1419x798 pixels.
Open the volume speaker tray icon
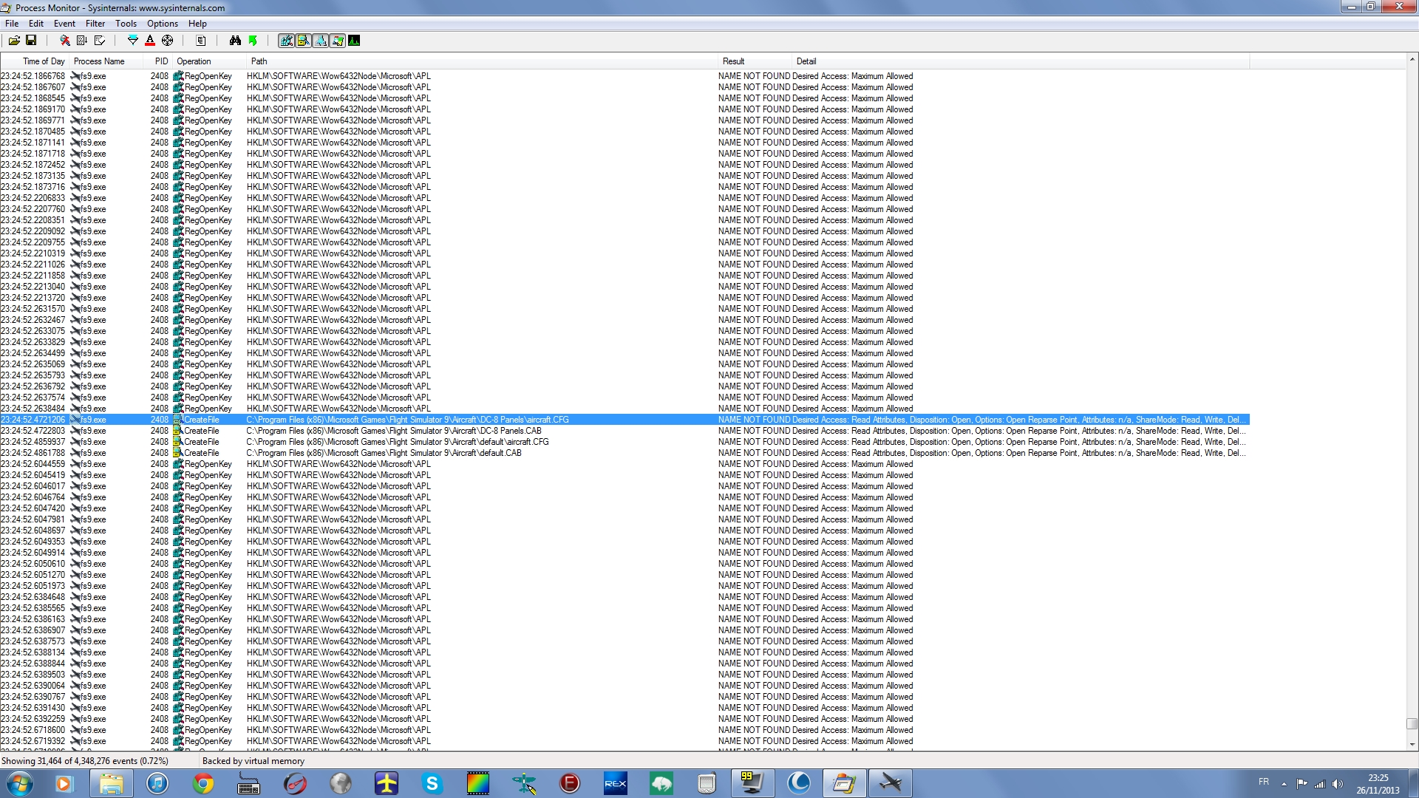(x=1337, y=784)
